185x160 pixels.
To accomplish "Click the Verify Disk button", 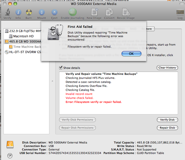I will point(167,120).
